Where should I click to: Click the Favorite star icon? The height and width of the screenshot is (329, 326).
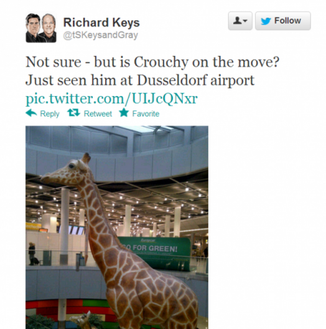click(124, 113)
